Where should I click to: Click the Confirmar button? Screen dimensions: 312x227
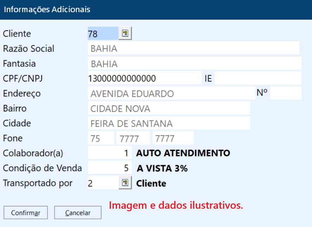tap(26, 213)
